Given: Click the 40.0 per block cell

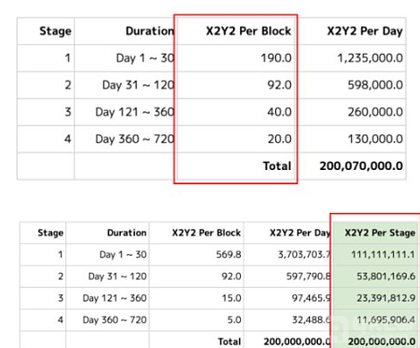Looking at the screenshot, I should (x=236, y=112).
